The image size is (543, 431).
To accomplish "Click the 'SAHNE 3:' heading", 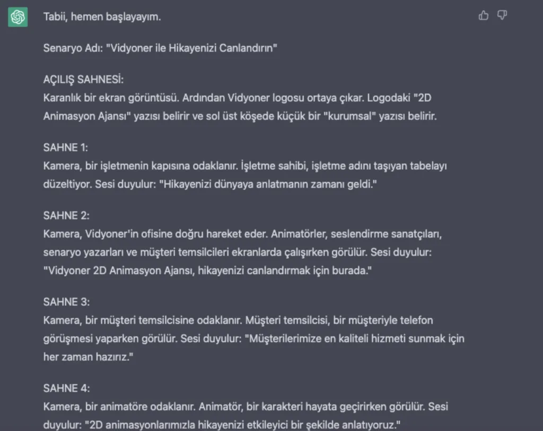I will click(66, 302).
